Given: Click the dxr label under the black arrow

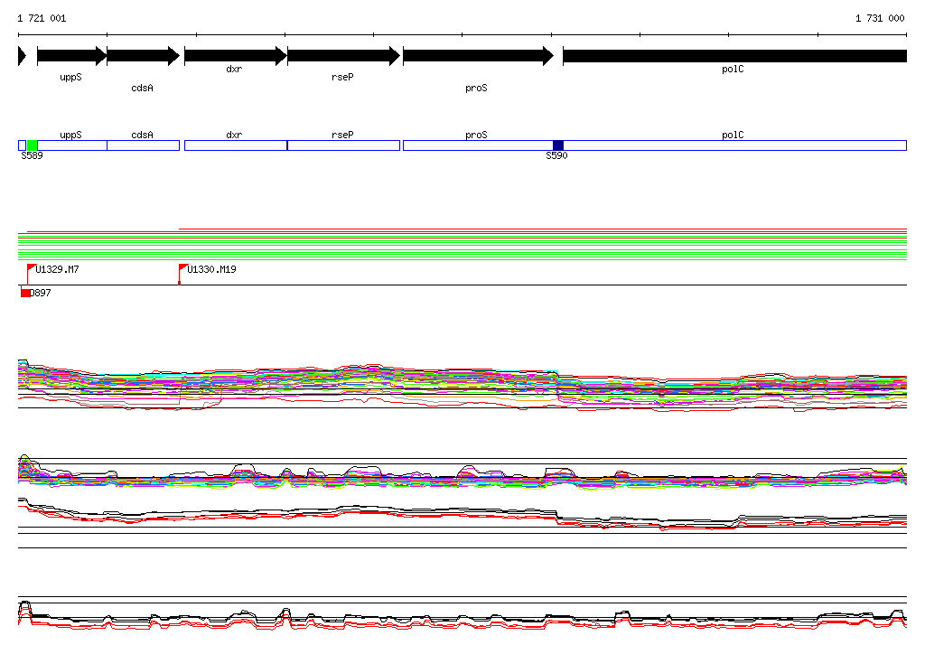Looking at the screenshot, I should (x=234, y=69).
